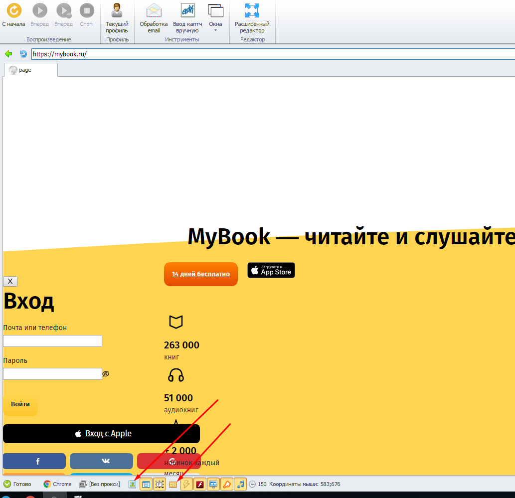Select the 'page' browser tab

coord(30,70)
